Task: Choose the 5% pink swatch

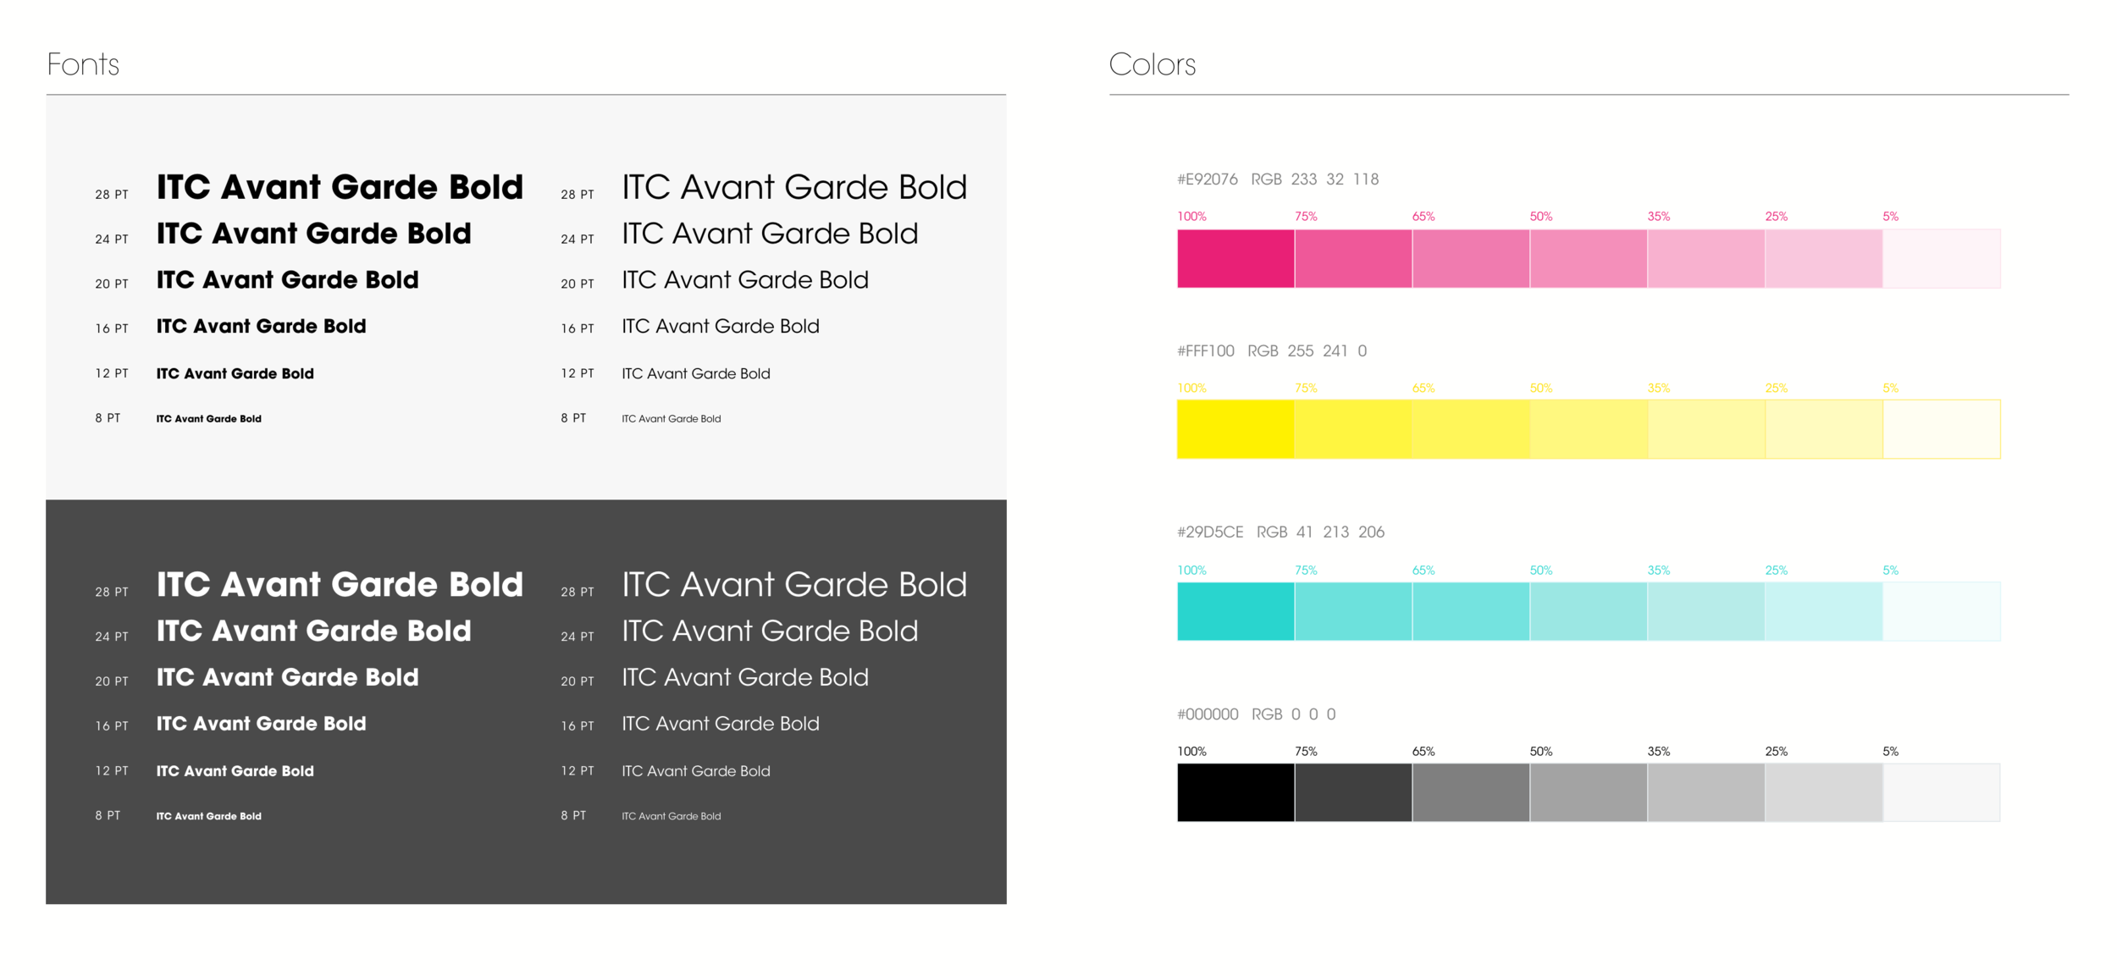Action: [x=1942, y=258]
